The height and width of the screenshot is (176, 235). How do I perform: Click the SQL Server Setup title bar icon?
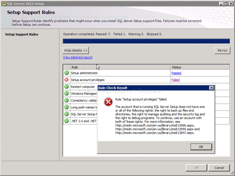(4, 4)
